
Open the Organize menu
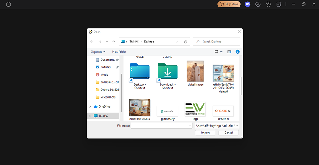tap(98, 52)
